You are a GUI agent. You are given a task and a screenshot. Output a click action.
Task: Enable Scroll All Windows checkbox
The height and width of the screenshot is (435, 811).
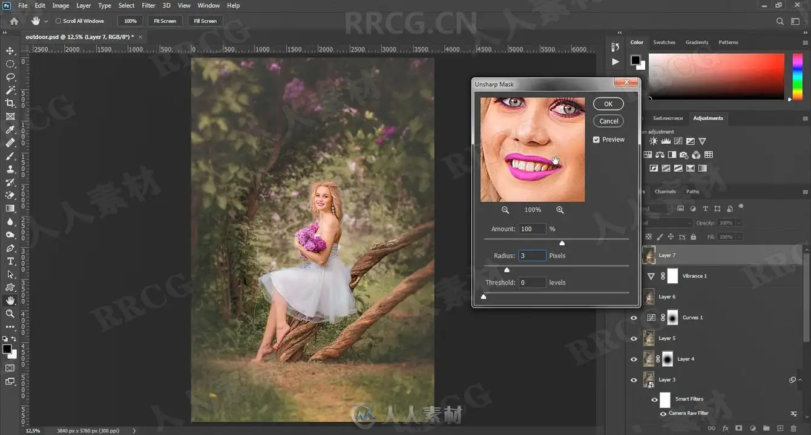pyautogui.click(x=58, y=21)
